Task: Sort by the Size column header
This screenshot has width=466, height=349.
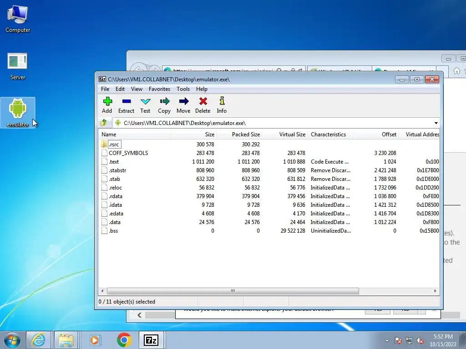Action: pyautogui.click(x=194, y=135)
